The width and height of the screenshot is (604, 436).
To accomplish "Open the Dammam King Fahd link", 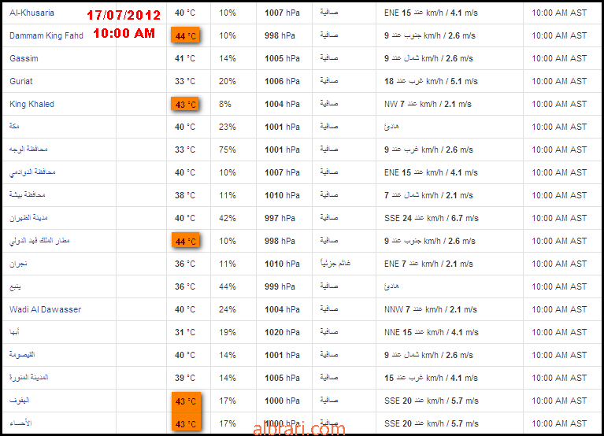I will click(x=46, y=35).
